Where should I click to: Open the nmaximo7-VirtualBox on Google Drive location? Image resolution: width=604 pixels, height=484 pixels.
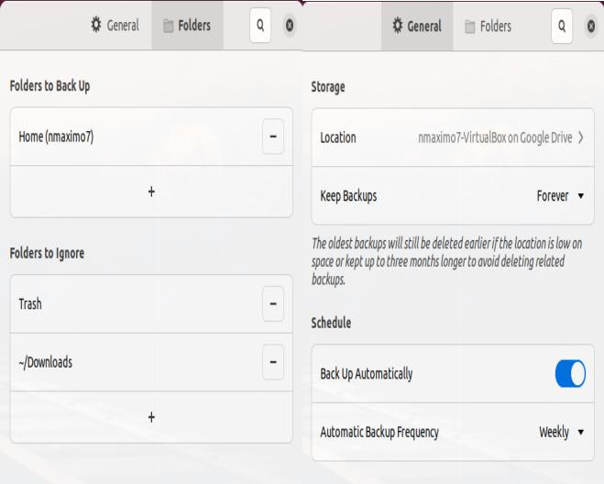(x=495, y=137)
